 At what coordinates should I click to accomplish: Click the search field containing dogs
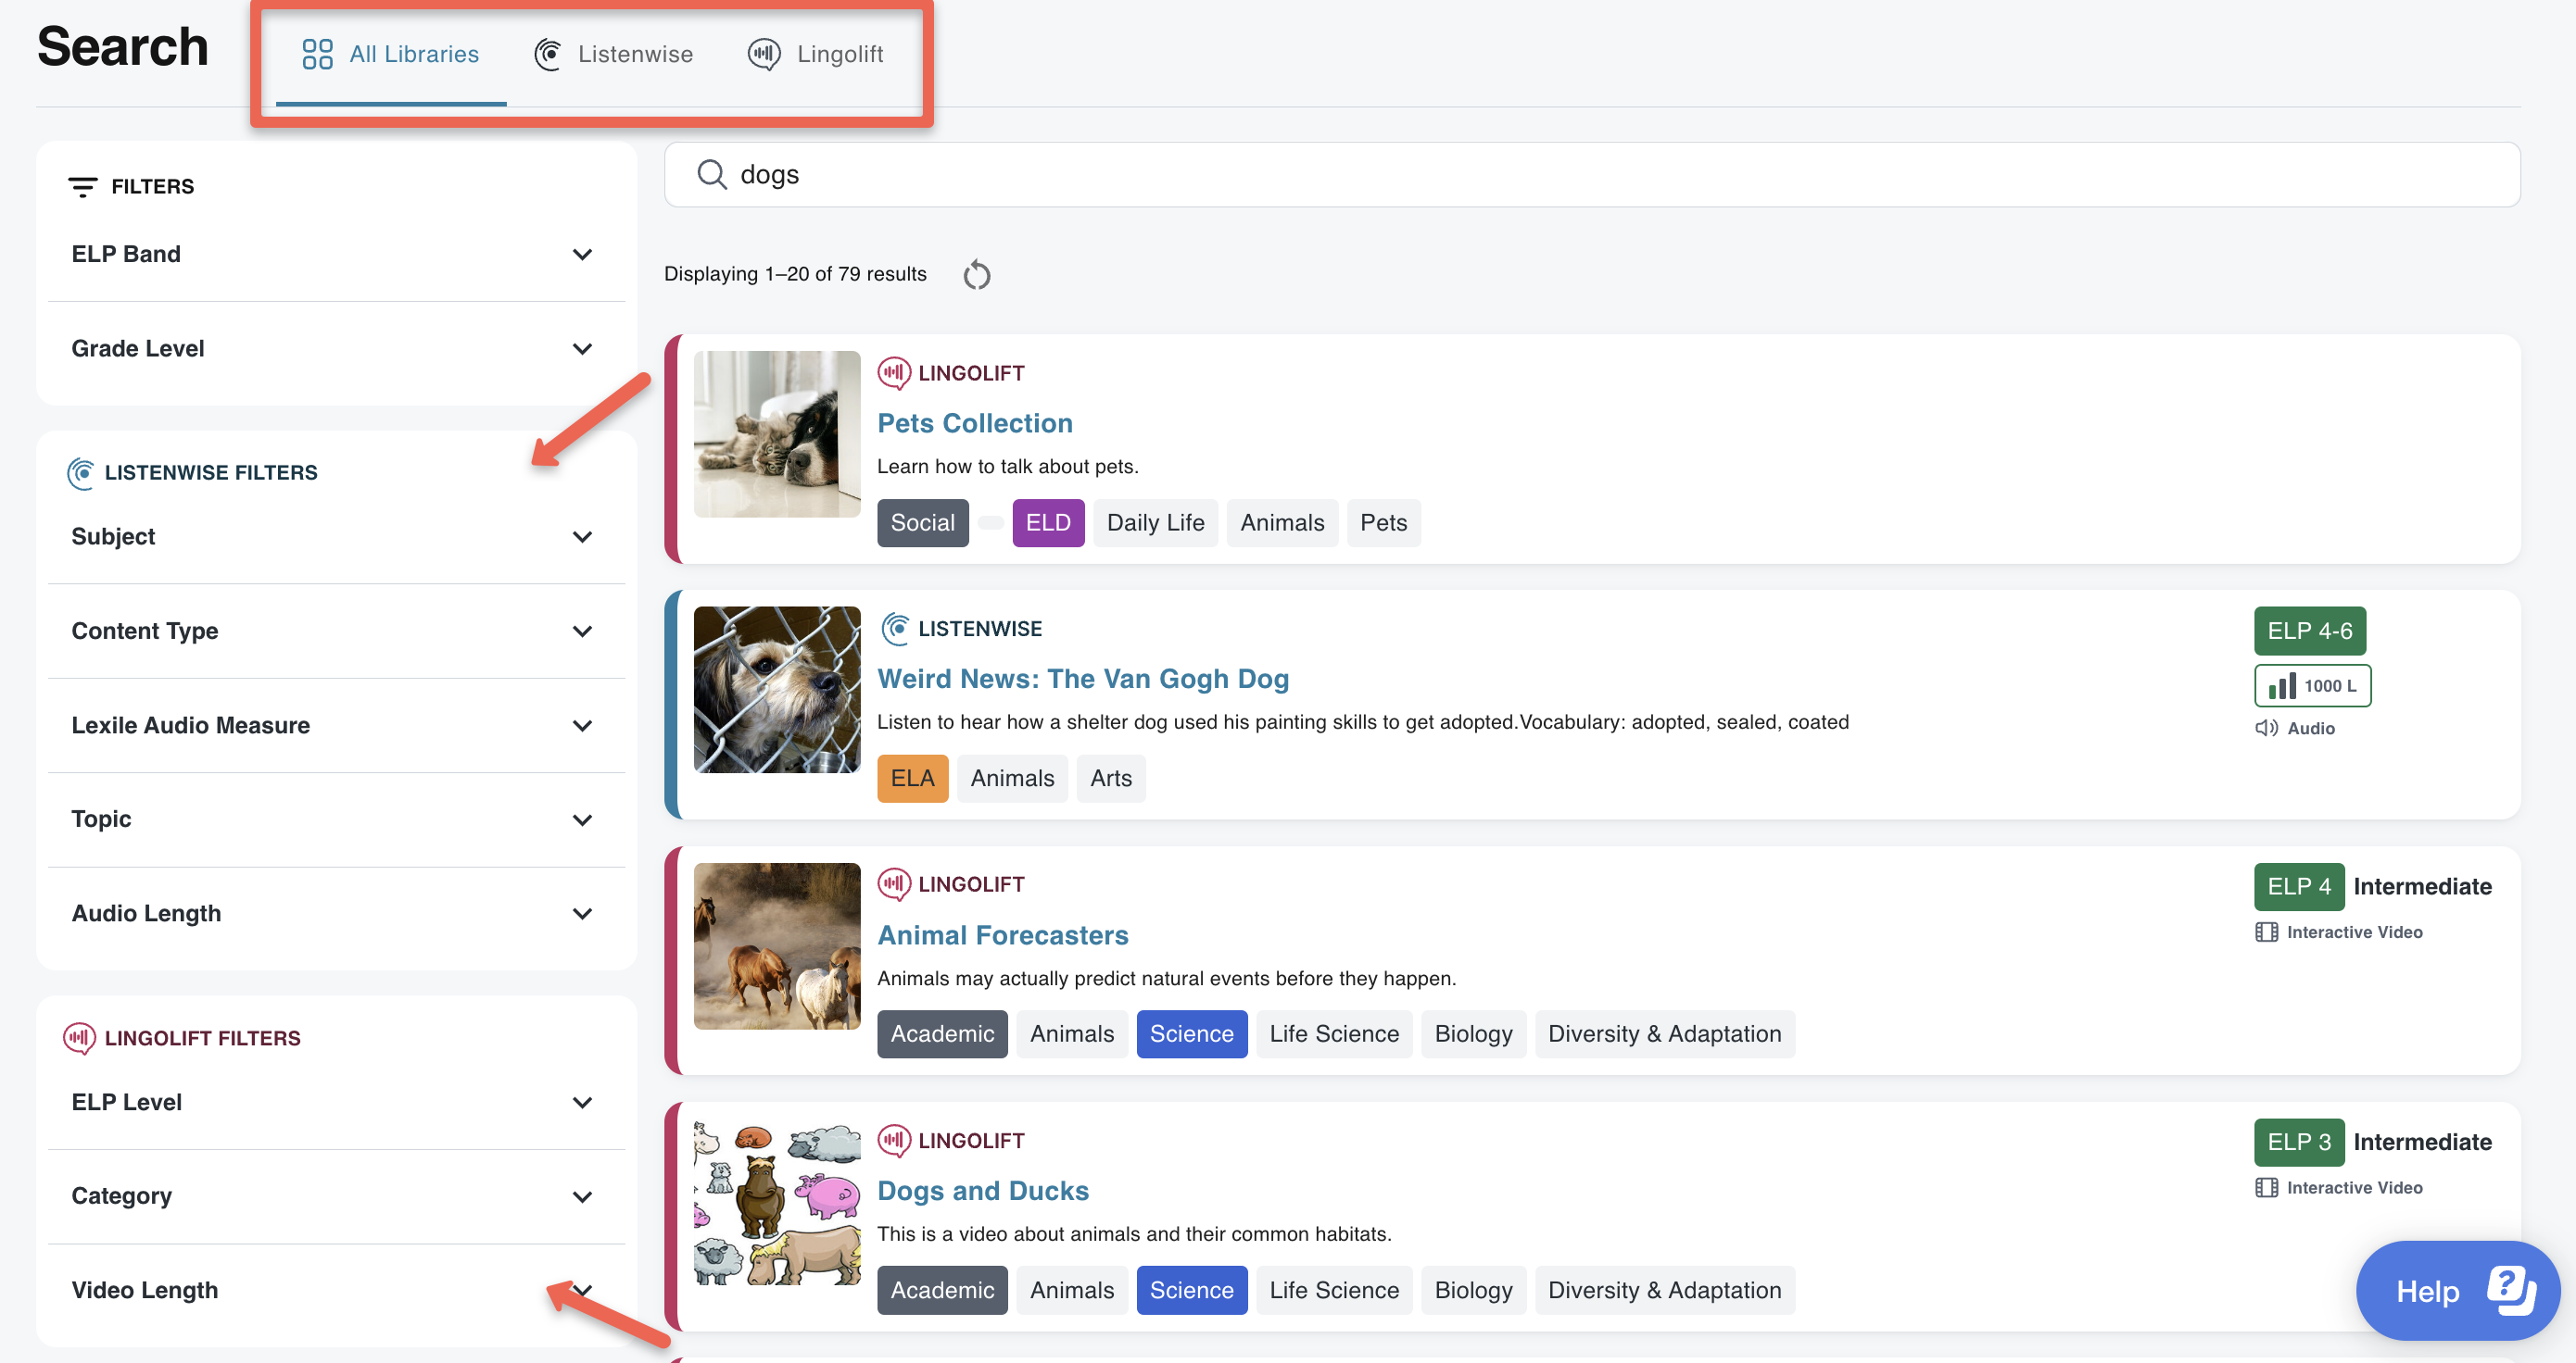[x=1592, y=175]
